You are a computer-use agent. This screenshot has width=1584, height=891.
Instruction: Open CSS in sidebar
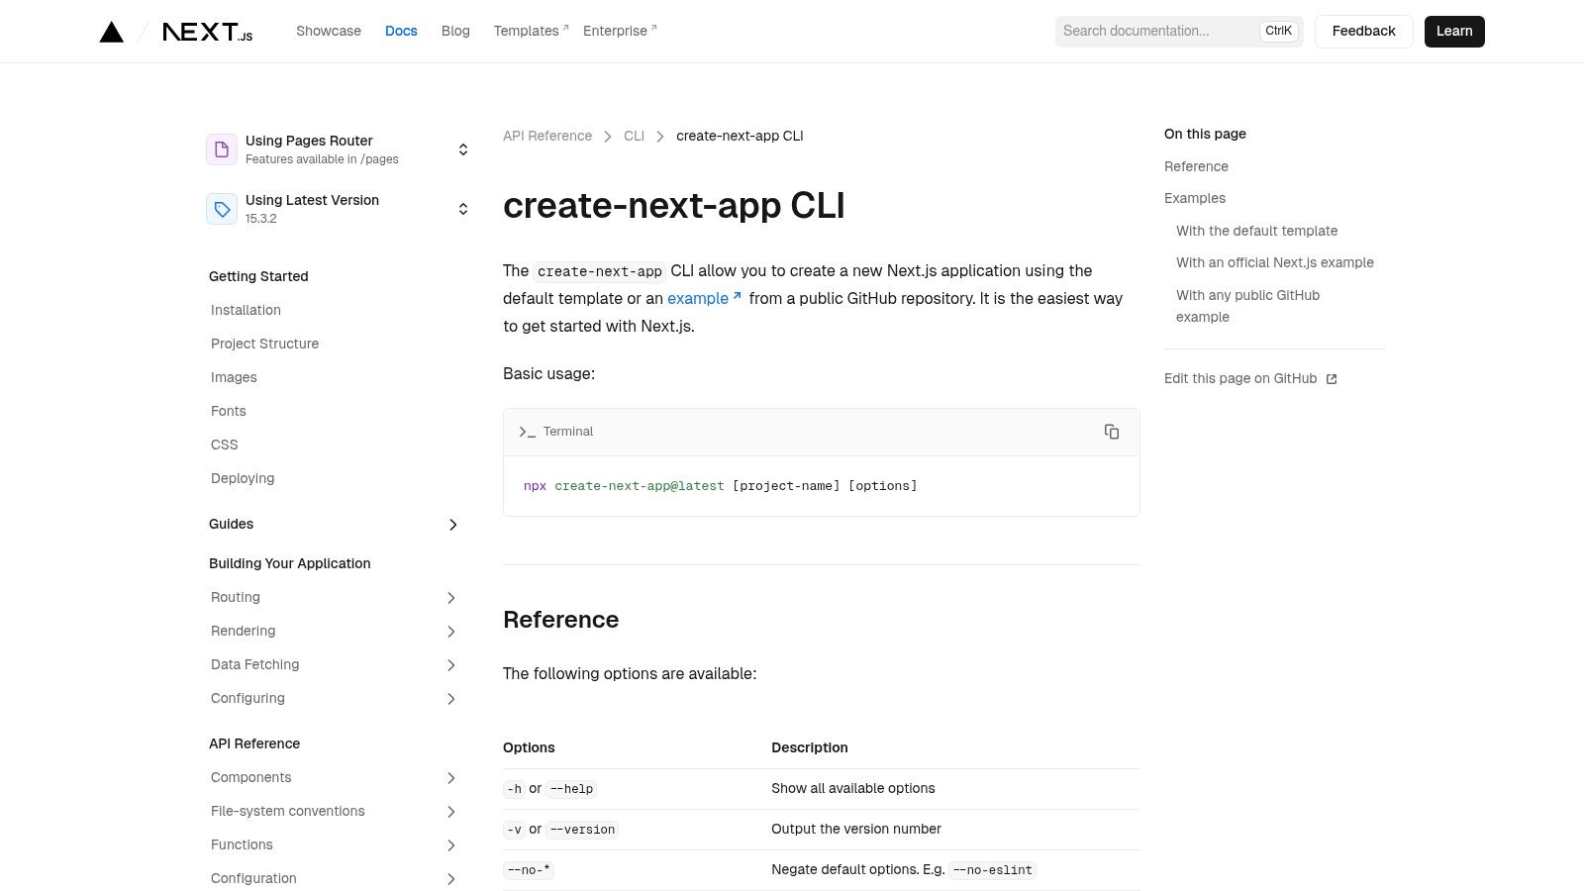224,445
